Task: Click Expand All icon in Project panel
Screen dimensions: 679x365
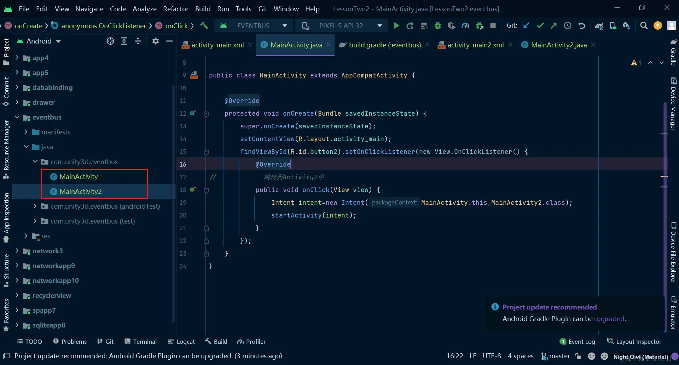Action: 124,41
